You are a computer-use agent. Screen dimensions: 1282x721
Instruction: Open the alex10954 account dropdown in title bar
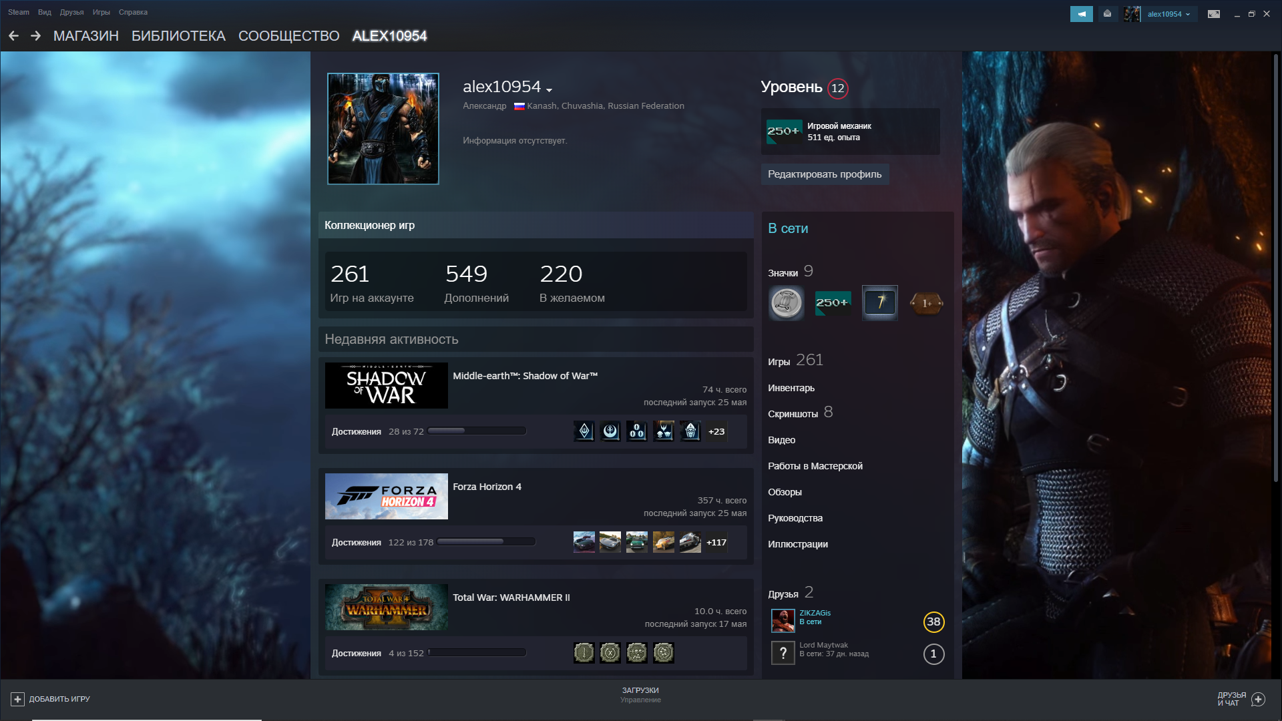click(x=1168, y=14)
